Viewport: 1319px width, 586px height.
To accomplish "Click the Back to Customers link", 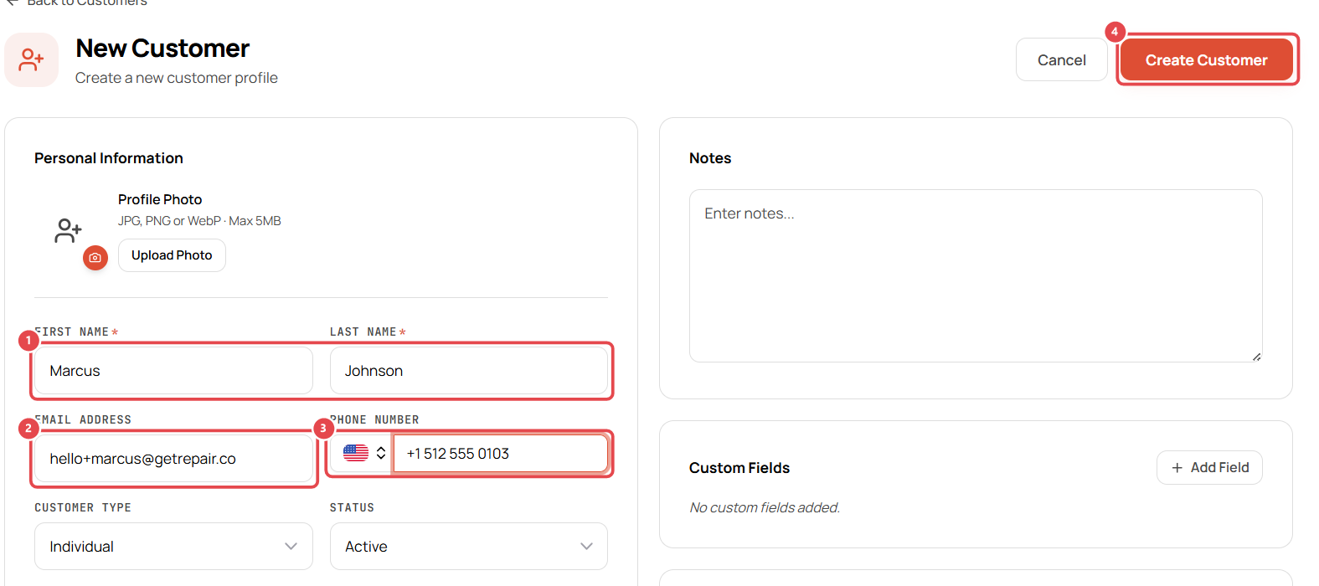I will (x=77, y=3).
